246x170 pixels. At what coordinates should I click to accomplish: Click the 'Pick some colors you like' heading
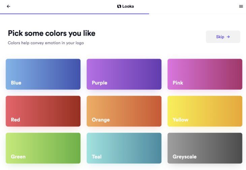[x=52, y=33]
